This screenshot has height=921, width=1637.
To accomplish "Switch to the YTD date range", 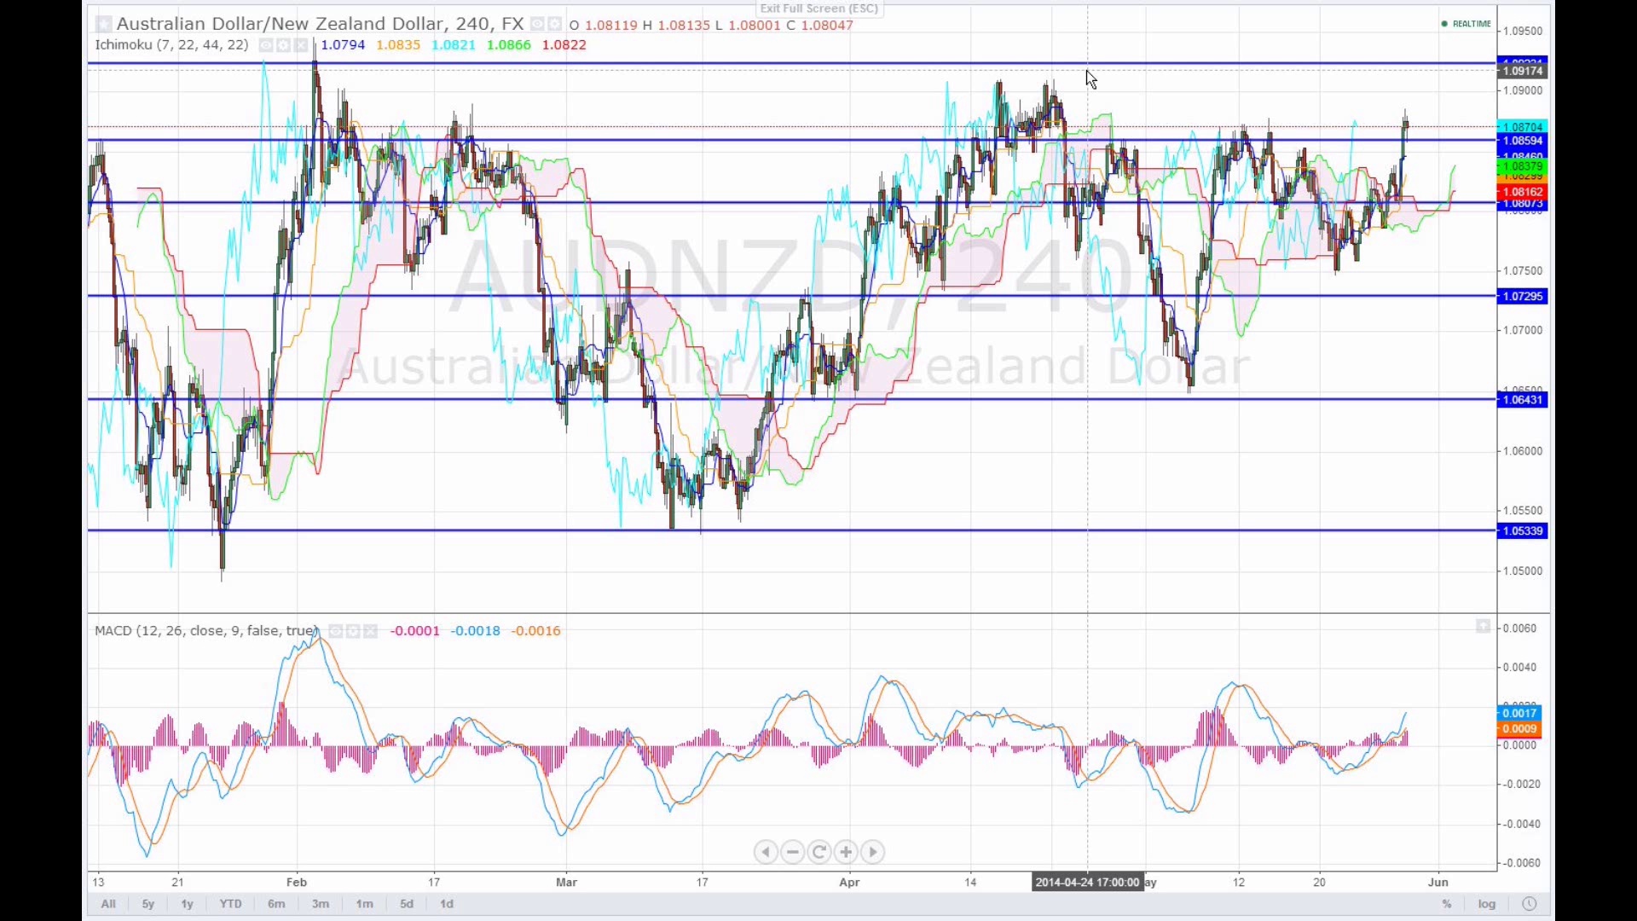I will click(230, 904).
